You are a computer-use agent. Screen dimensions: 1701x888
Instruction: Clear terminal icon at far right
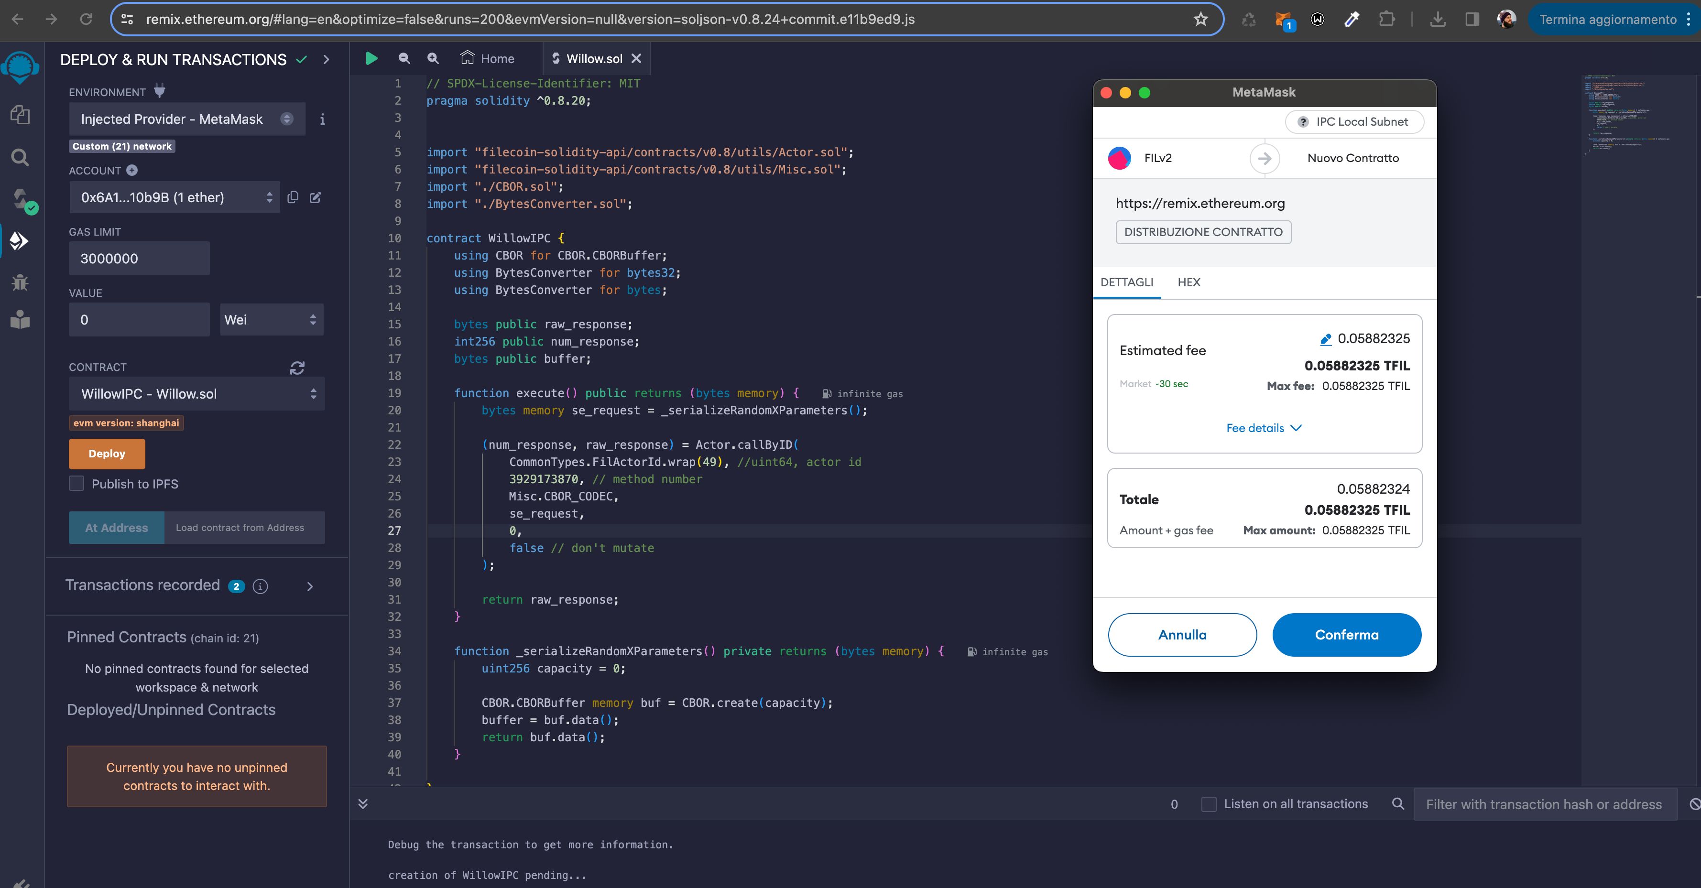point(1694,804)
